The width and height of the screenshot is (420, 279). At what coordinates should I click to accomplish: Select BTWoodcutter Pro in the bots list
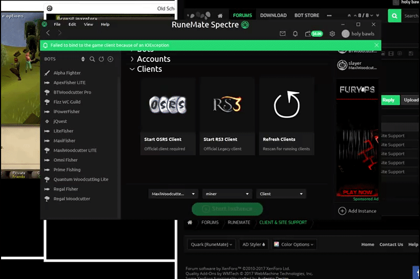point(72,92)
